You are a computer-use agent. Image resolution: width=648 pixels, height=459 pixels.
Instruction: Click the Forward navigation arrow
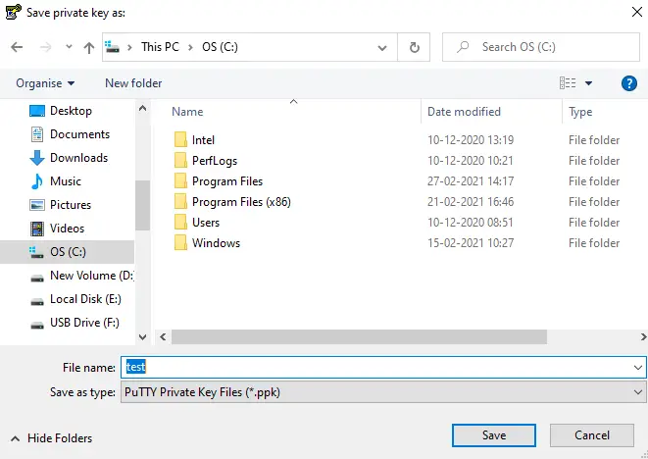tap(45, 47)
